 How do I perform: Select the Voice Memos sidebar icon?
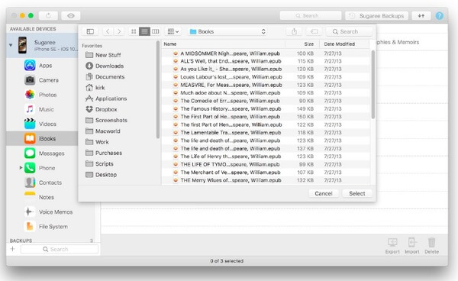[30, 212]
